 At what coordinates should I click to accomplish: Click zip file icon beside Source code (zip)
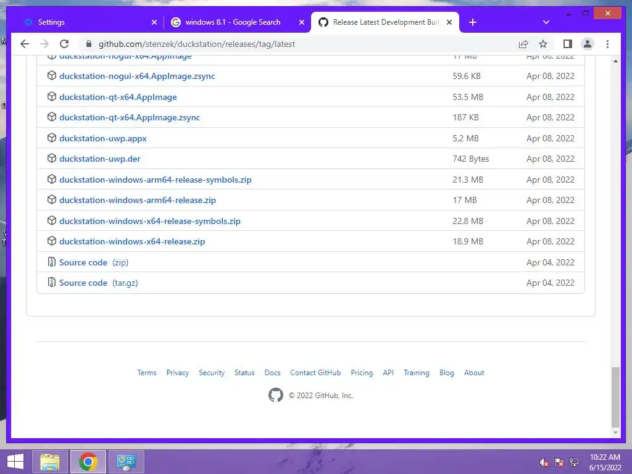point(52,262)
